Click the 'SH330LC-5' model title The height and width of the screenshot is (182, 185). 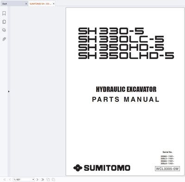tap(121, 39)
